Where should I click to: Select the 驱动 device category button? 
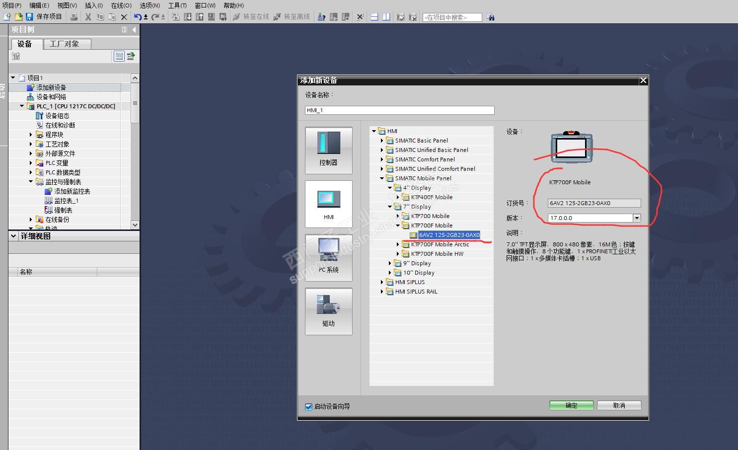click(x=329, y=311)
